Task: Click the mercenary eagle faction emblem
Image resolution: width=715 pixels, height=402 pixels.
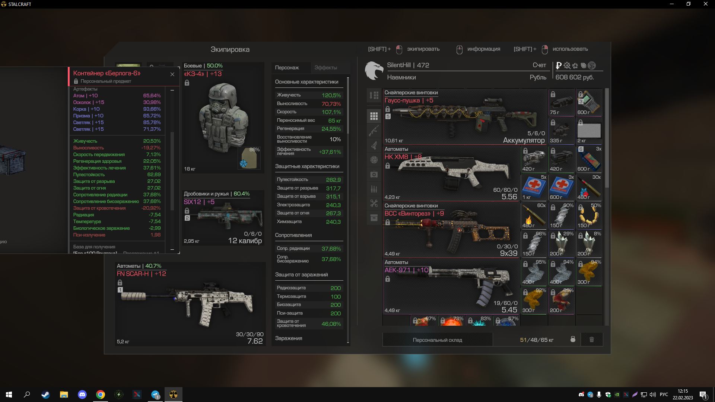Action: tap(374, 70)
